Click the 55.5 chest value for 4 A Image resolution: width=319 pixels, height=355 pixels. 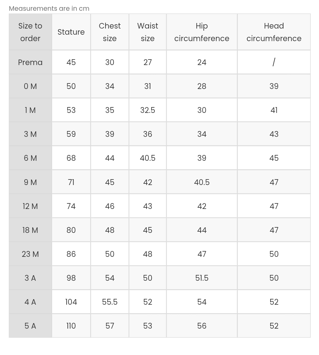click(110, 302)
